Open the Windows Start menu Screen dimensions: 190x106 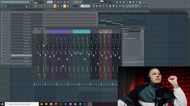tap(2, 104)
